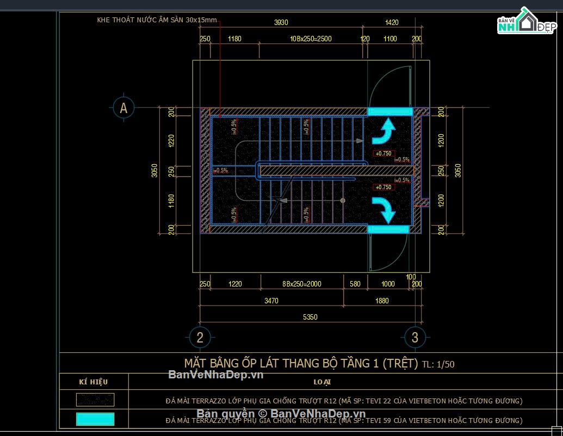The image size is (563, 436).
Task: Select the lower +0.750 elevation tag
Action: [x=383, y=187]
